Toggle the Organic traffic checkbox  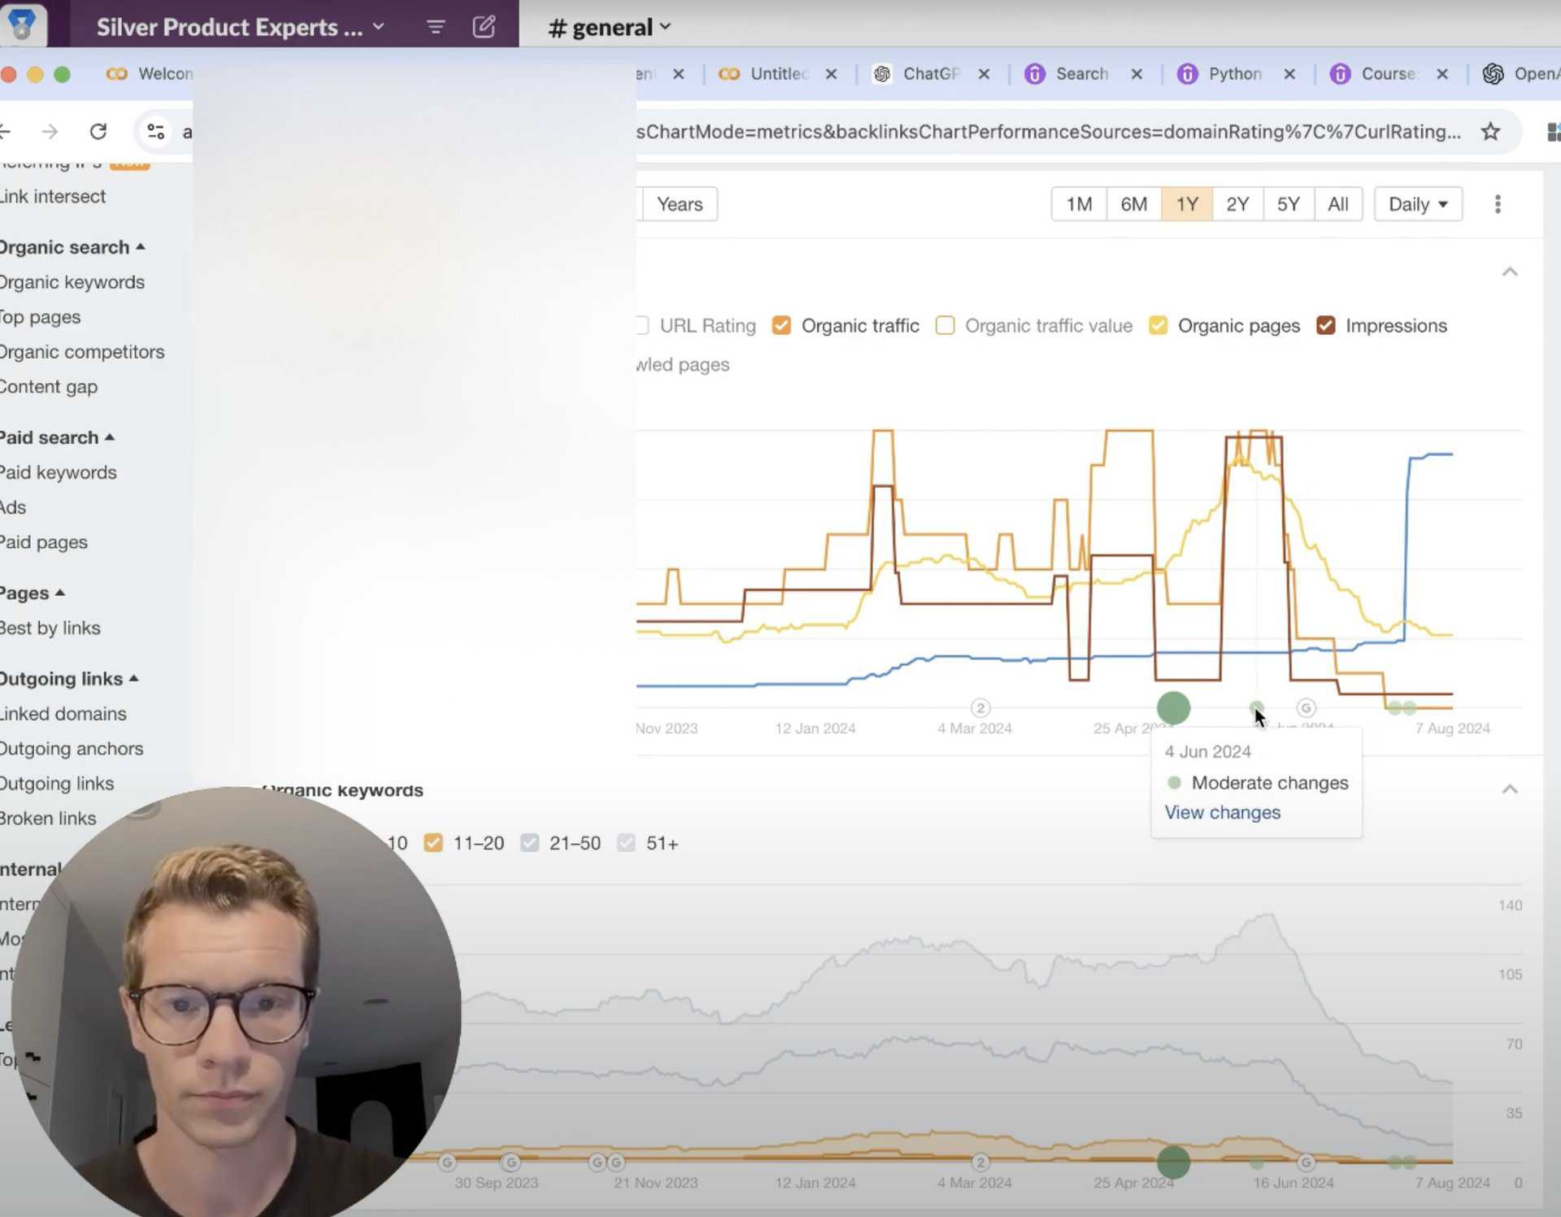point(781,325)
